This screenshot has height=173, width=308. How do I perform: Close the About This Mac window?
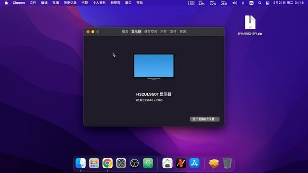[x=88, y=32]
